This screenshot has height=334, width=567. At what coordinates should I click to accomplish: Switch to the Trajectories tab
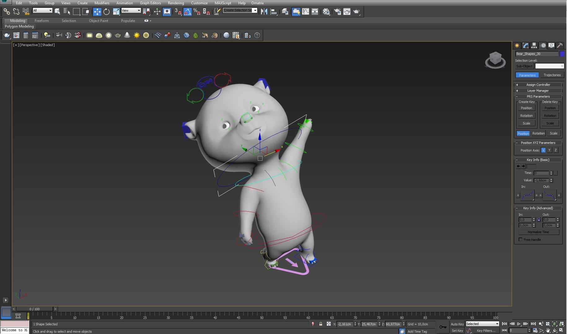coord(552,75)
